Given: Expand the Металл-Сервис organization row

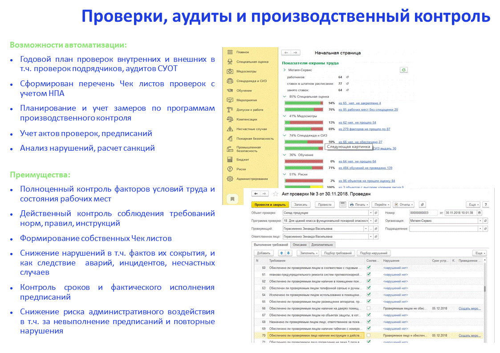Looking at the screenshot, I should click(285, 70).
